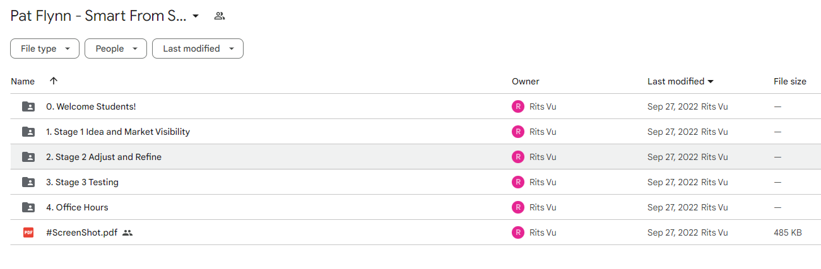Sort by the Name column header

coord(23,81)
